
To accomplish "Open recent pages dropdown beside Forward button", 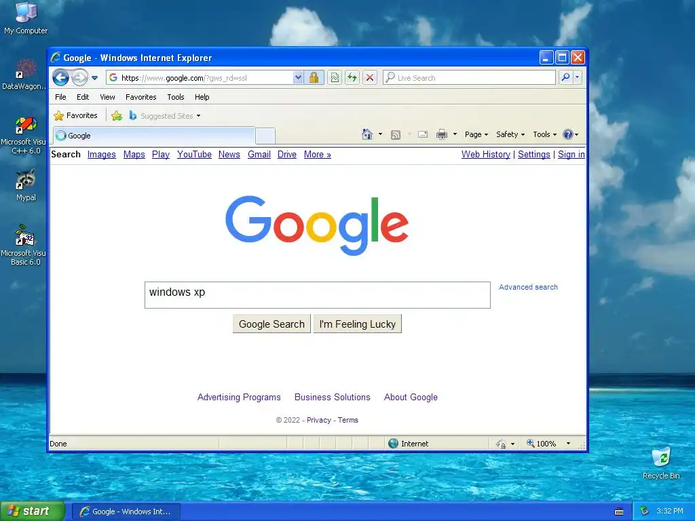I will tap(94, 78).
